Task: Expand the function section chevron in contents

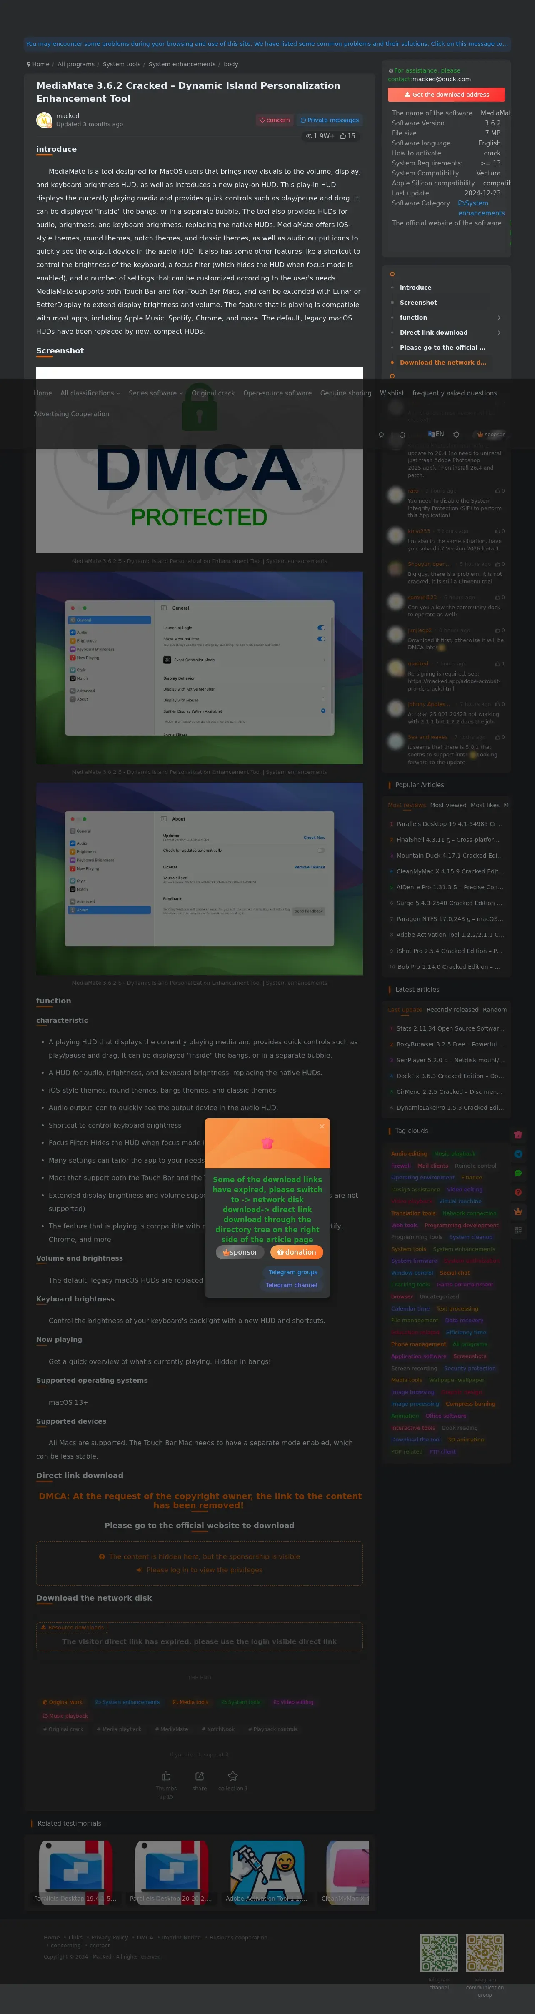Action: [499, 318]
